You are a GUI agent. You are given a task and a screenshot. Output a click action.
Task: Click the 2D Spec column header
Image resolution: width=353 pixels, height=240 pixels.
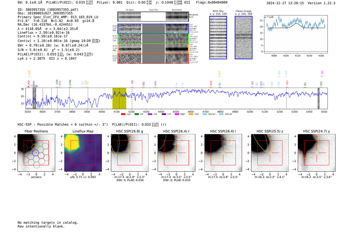130,10
